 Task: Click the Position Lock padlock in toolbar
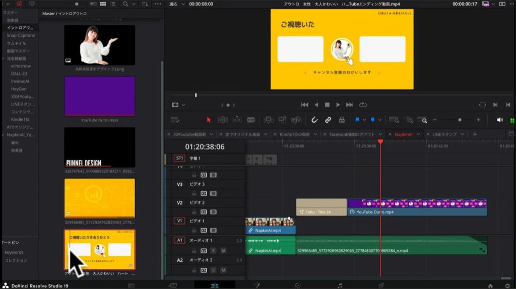(x=342, y=120)
